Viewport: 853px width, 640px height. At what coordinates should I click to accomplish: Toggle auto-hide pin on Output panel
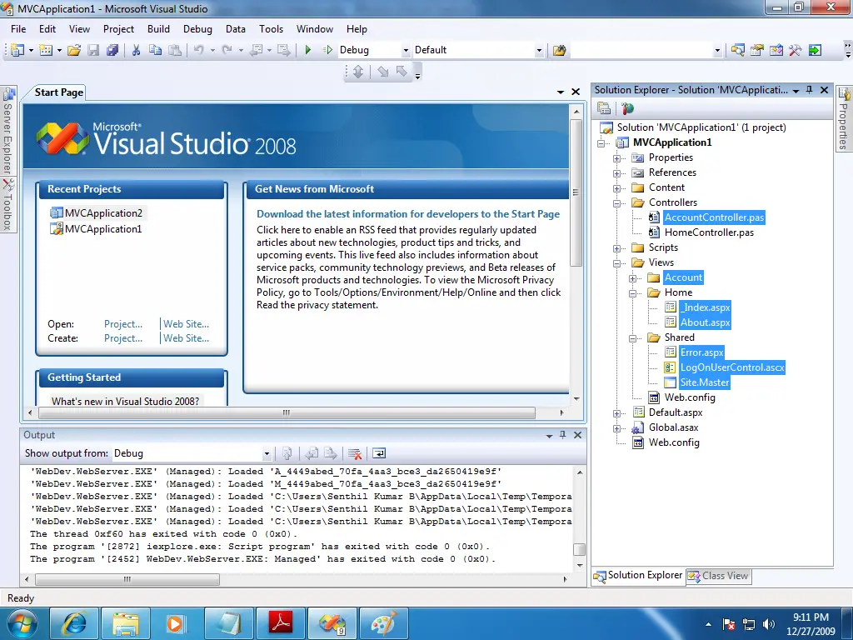tap(562, 435)
